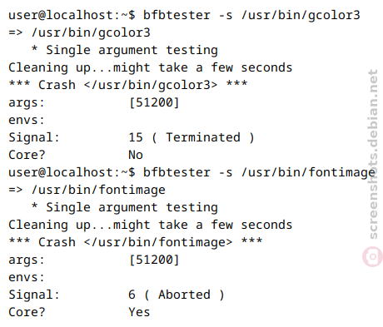Click the second command 'bfbtester -s /usr/bin/fontimage'
This screenshot has height=327, width=383.
point(259,172)
